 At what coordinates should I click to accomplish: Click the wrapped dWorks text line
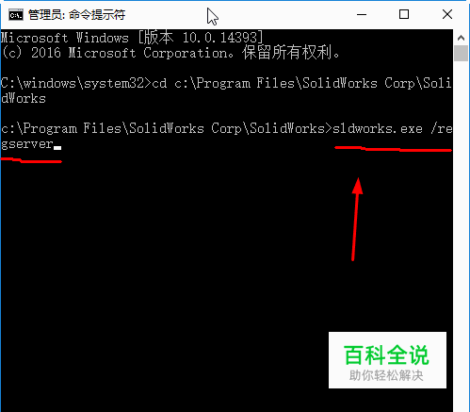[x=24, y=98]
